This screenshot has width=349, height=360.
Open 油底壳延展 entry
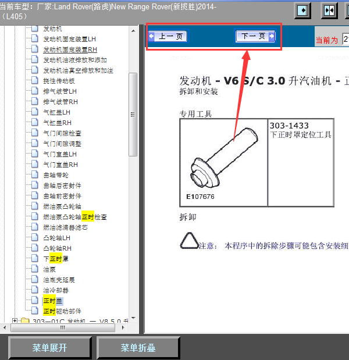[59, 280]
